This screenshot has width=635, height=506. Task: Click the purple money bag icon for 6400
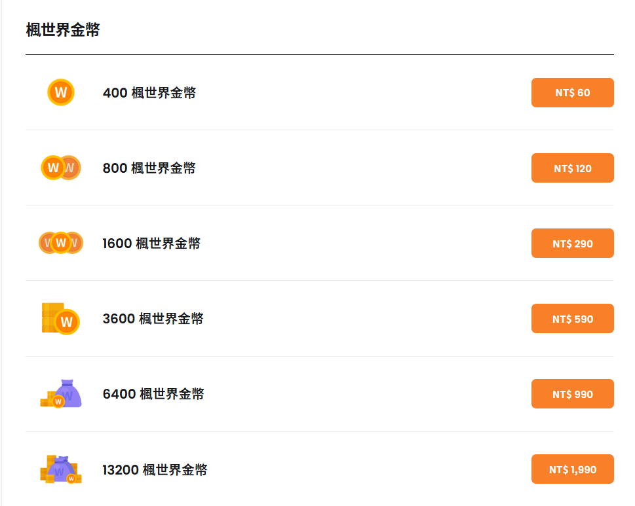pyautogui.click(x=61, y=393)
